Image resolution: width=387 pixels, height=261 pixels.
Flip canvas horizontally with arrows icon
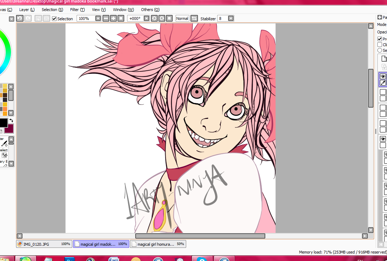click(x=194, y=18)
